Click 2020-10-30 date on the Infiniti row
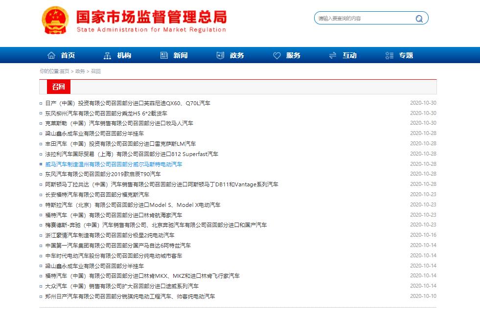 pyautogui.click(x=423, y=103)
